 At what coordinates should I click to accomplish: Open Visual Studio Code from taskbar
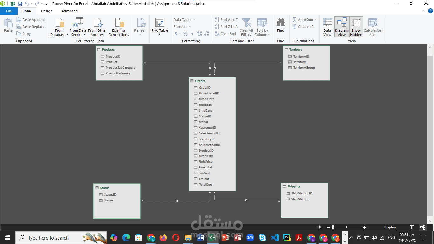point(275,238)
